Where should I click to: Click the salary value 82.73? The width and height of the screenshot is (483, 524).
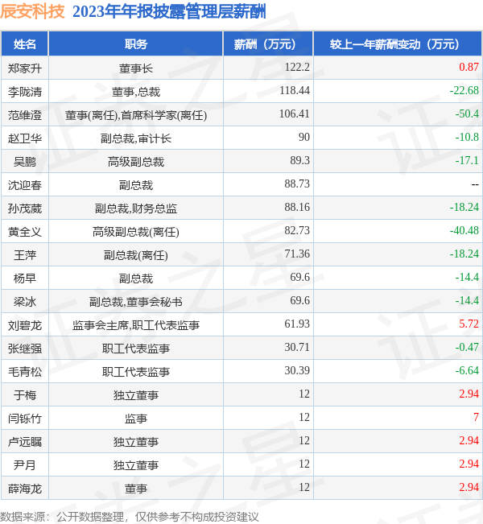[297, 230]
